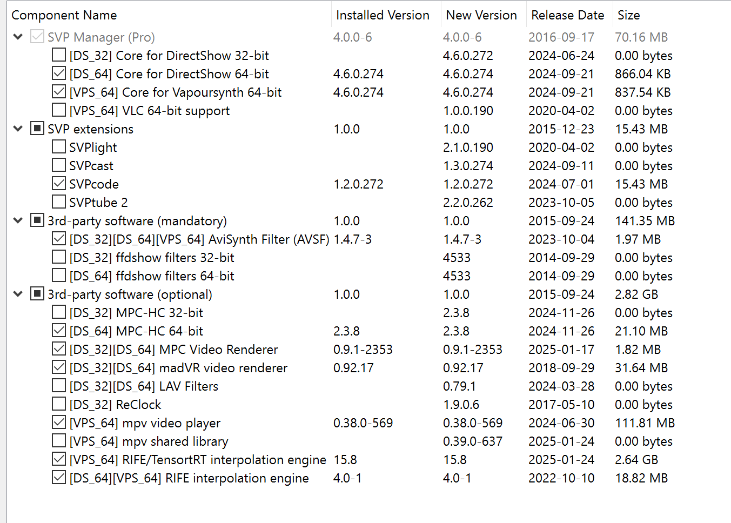
Task: Uncheck mpv video player component
Action: [x=59, y=423]
